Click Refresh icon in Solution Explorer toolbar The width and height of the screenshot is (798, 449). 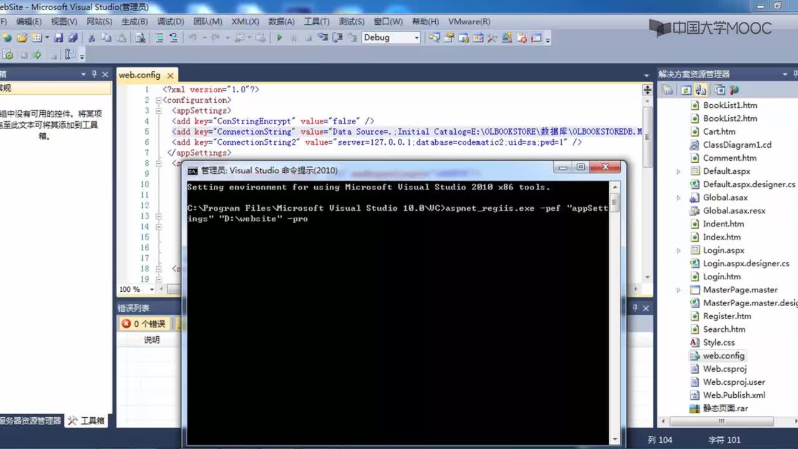pos(686,90)
